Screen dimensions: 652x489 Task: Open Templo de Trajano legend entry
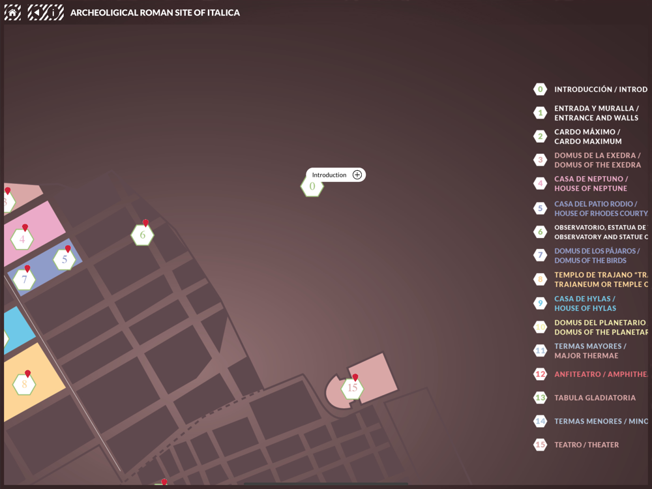pyautogui.click(x=591, y=280)
